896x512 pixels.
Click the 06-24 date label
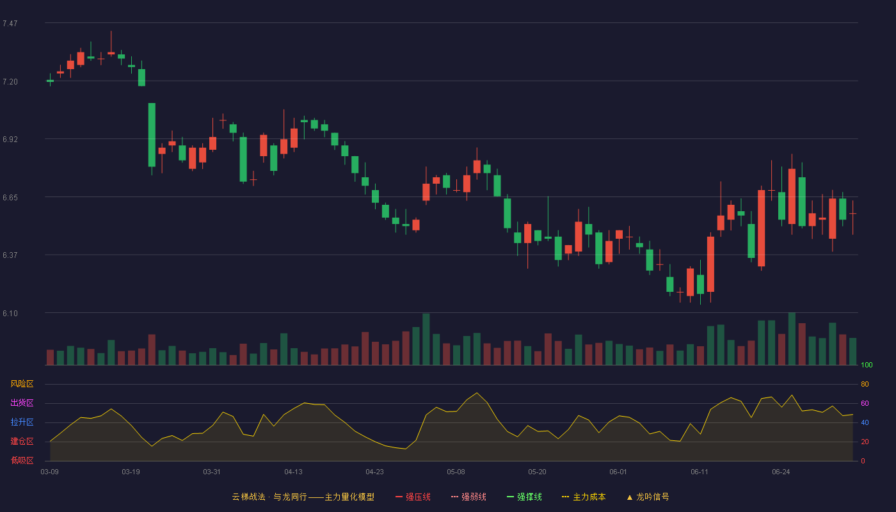click(781, 472)
